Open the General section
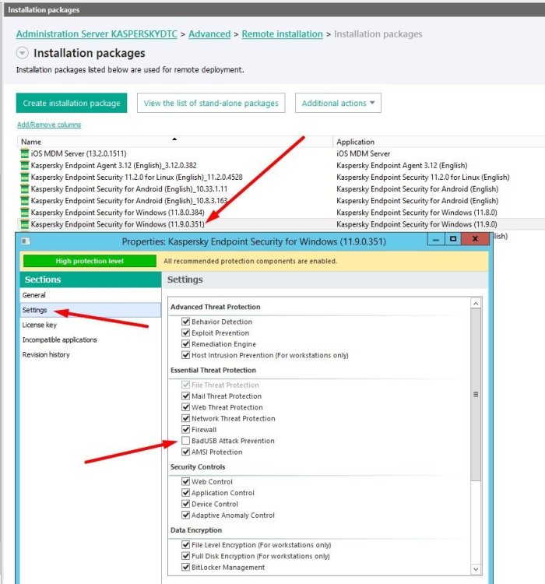Image resolution: width=545 pixels, height=584 pixels. tap(90, 295)
